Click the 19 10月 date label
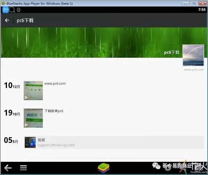 [x=12, y=113]
